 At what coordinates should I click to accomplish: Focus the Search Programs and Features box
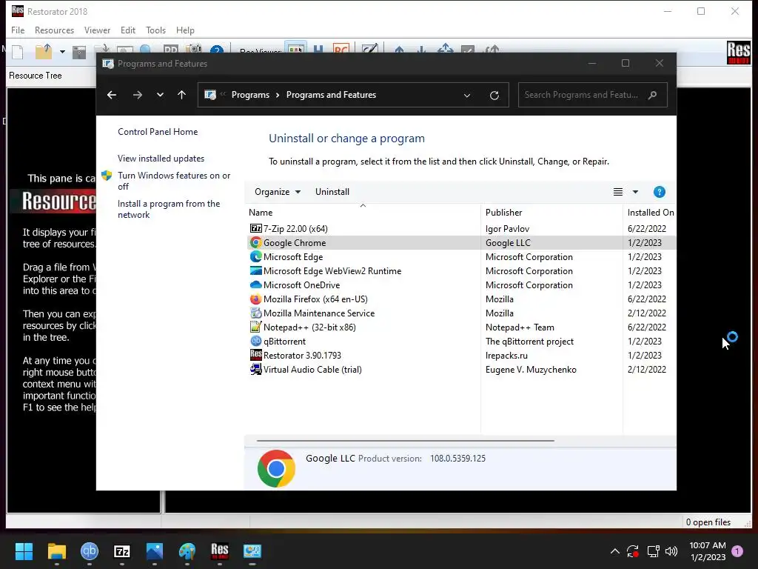[x=592, y=95]
